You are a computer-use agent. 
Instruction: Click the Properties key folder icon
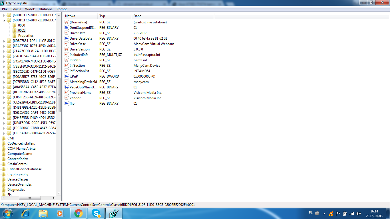coord(14,36)
